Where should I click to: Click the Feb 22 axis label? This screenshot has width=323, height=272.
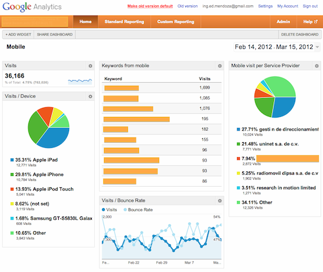[134, 263]
